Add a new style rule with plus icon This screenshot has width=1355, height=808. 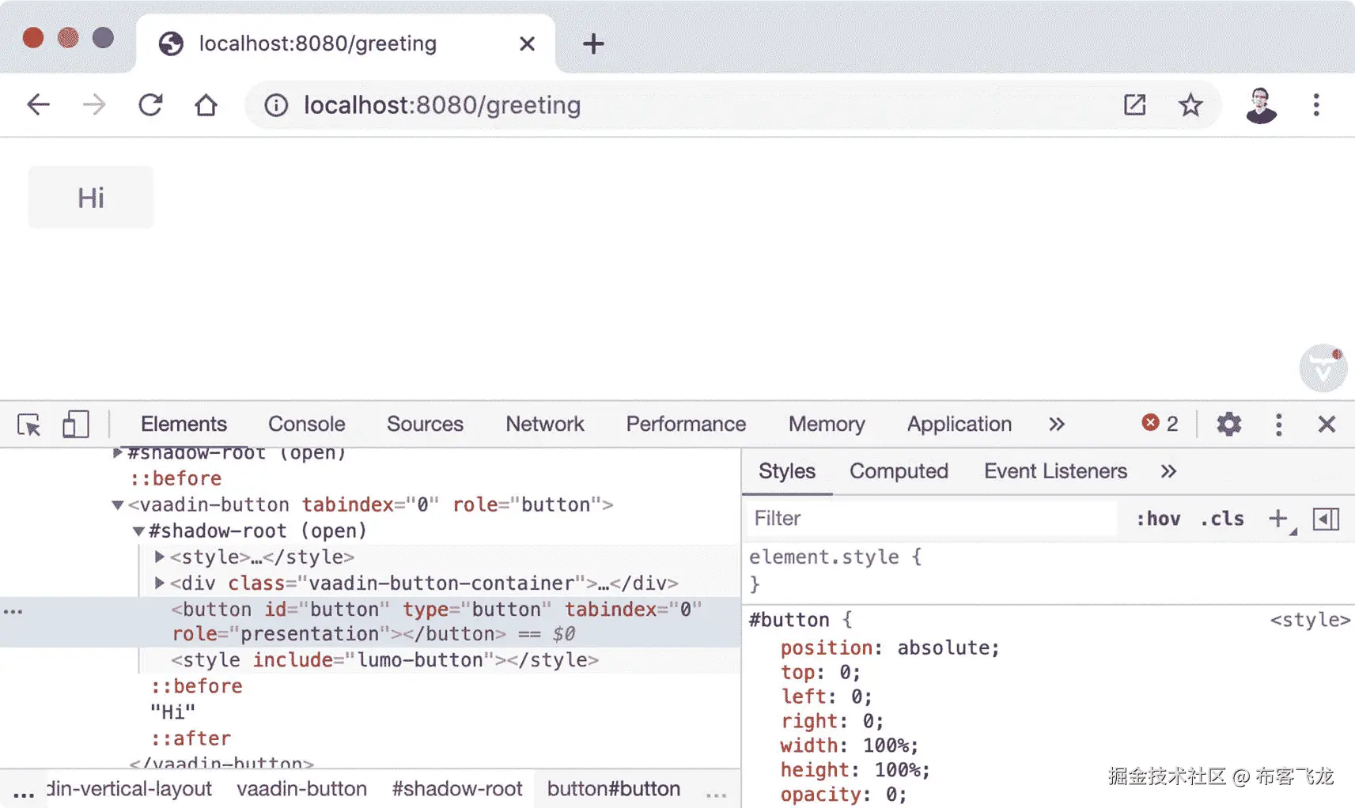tap(1277, 519)
